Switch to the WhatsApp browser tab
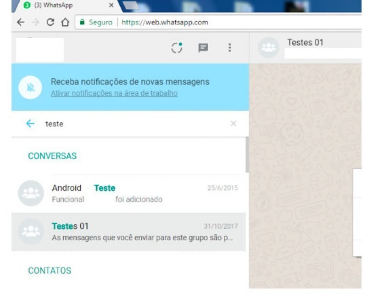 click(66, 5)
